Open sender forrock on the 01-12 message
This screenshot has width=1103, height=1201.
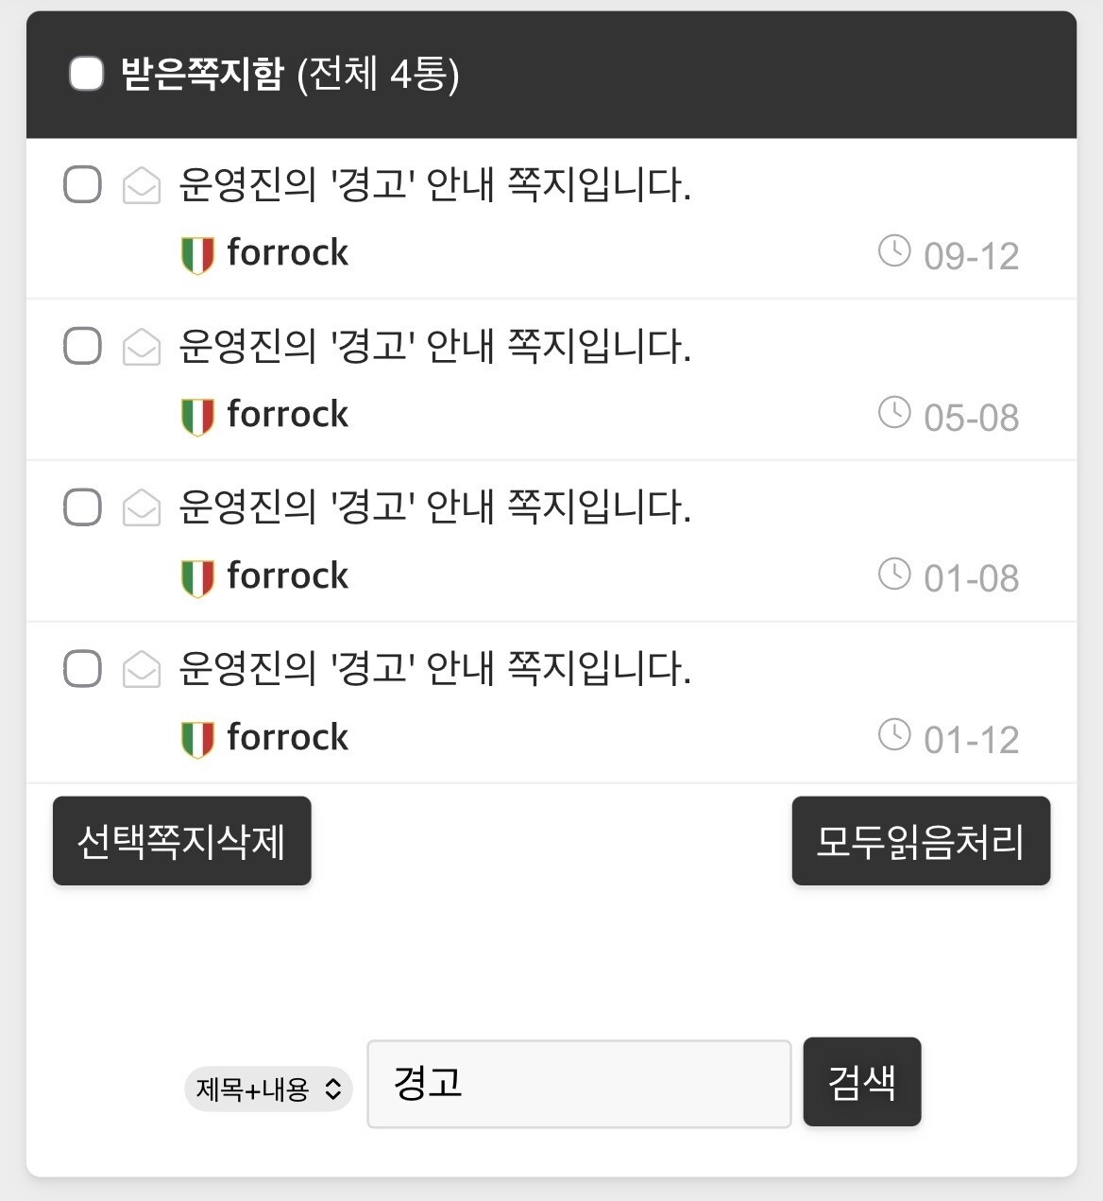(287, 737)
